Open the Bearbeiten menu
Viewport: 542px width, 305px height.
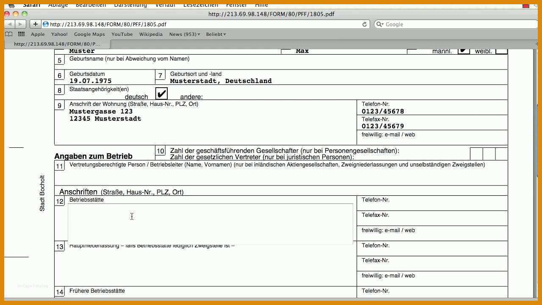91,5
